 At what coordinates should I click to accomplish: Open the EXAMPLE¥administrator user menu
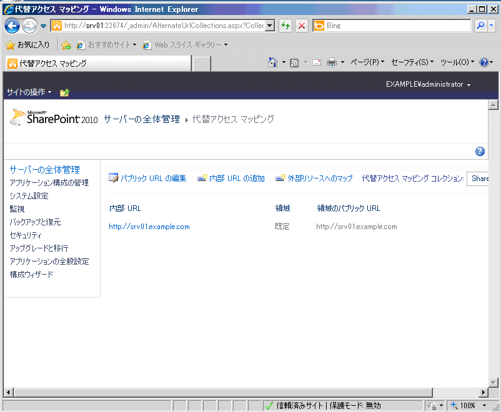(428, 84)
